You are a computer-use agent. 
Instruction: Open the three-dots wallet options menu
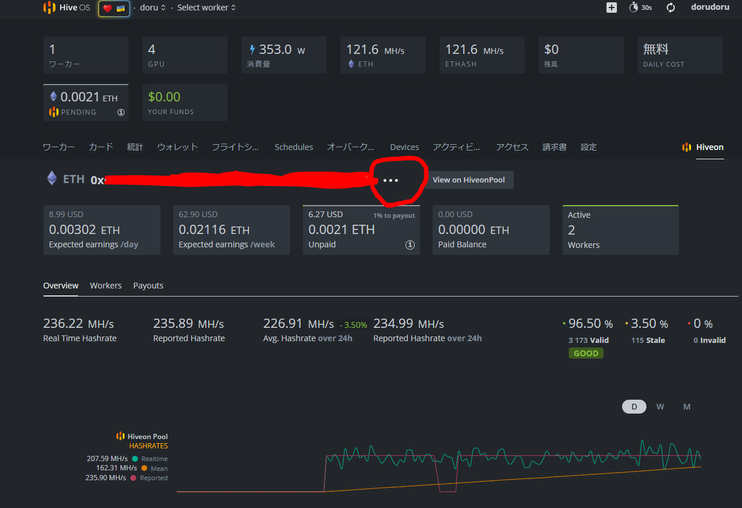point(391,180)
